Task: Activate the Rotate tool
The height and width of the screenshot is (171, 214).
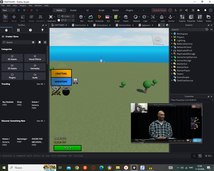Action: [x=31, y=18]
